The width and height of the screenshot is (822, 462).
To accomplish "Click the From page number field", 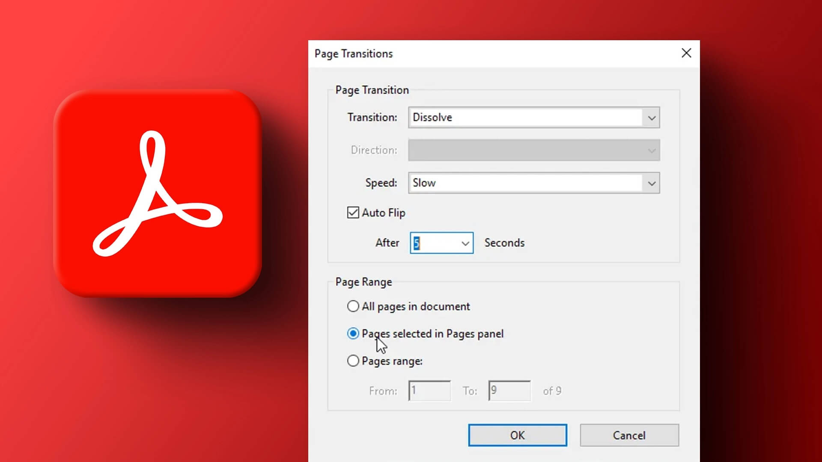I will pyautogui.click(x=429, y=391).
